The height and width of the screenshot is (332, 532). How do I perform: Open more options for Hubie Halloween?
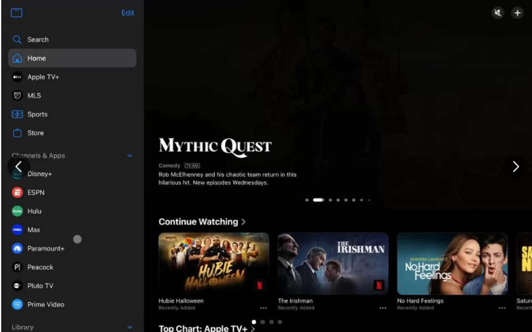click(263, 308)
